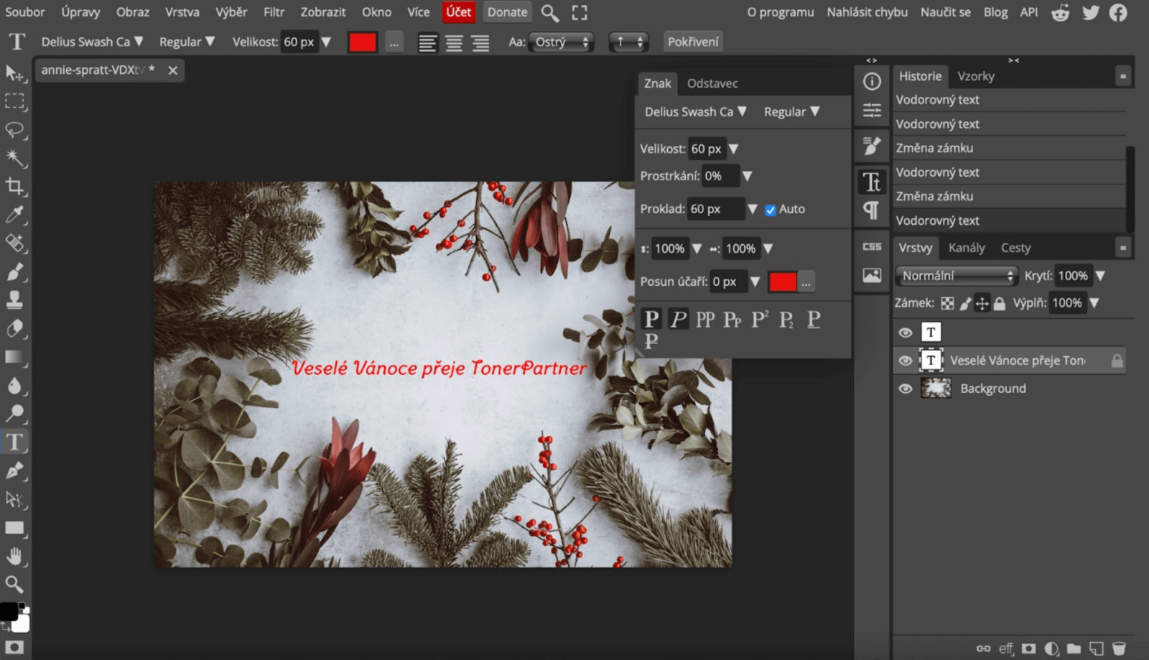Align text to the center
Viewport: 1149px width, 660px height.
click(x=454, y=43)
